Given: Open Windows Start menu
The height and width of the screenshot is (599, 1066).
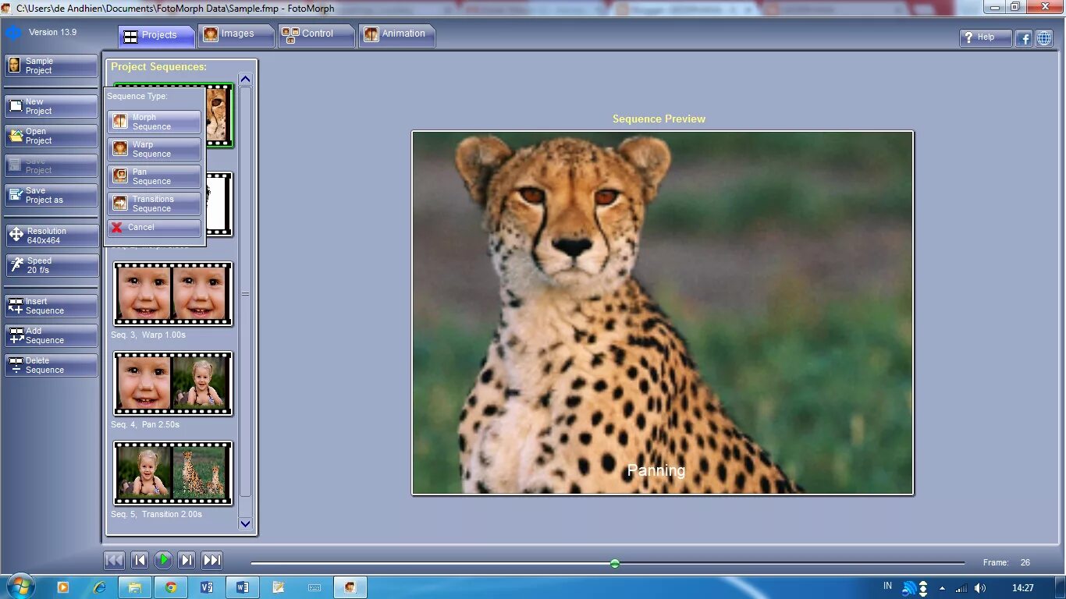Looking at the screenshot, I should [20, 587].
